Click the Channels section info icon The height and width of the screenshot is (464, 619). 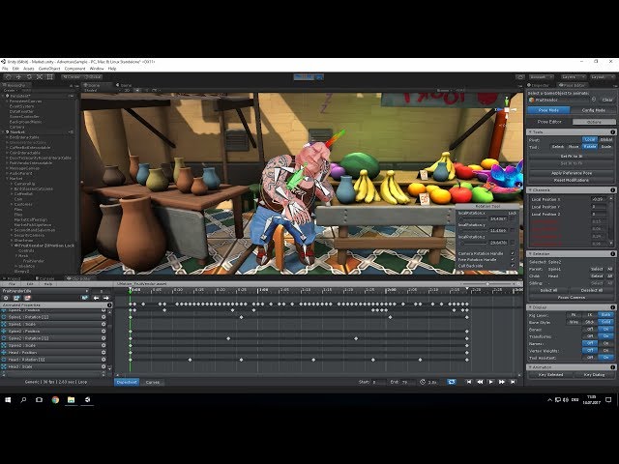pyautogui.click(x=612, y=190)
